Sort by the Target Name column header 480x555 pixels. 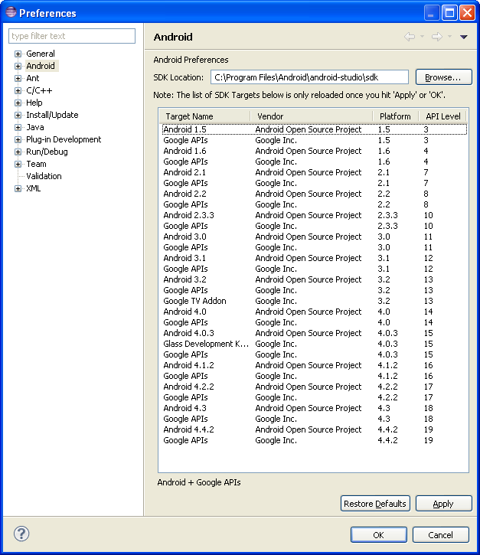(x=204, y=116)
